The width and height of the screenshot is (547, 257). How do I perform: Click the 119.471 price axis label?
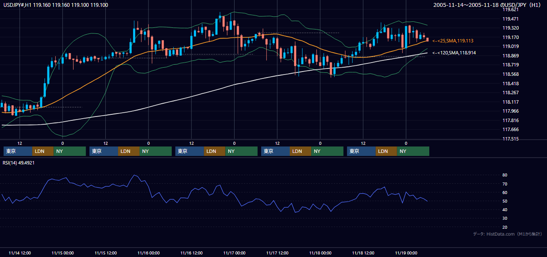coord(510,19)
